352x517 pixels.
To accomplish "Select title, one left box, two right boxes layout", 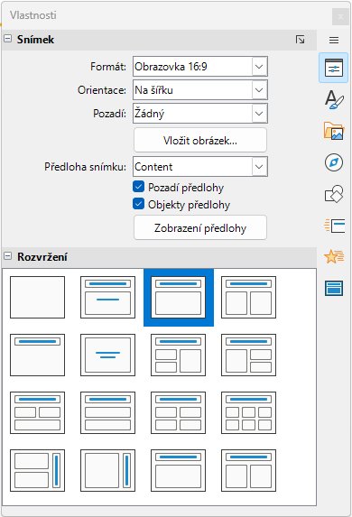I will tap(248, 355).
